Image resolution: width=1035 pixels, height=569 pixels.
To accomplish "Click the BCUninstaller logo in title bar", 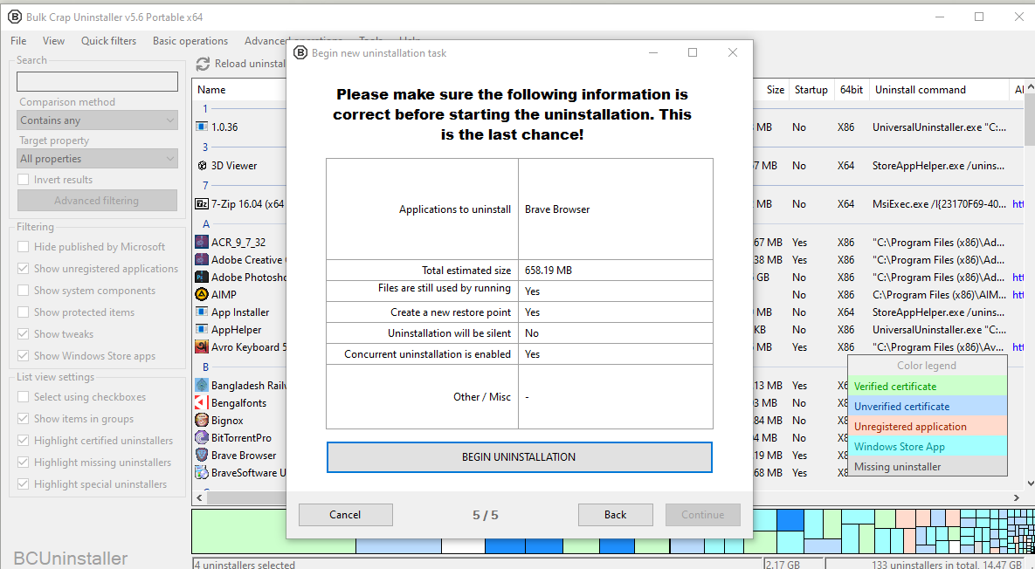I will (14, 17).
